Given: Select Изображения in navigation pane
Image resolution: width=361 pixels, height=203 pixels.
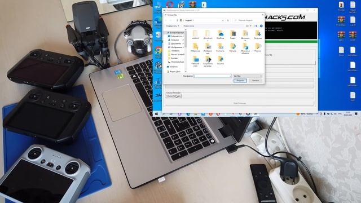Looking at the screenshot, I should click(176, 47).
